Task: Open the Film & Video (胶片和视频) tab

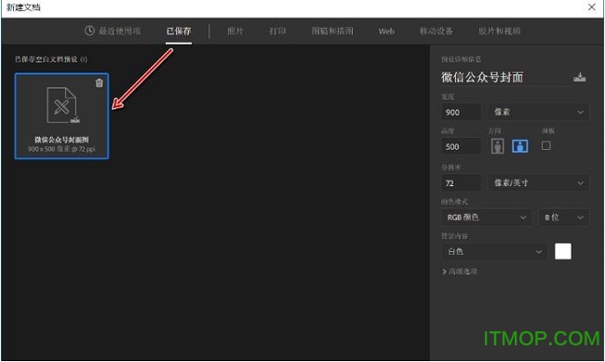Action: pyautogui.click(x=499, y=31)
